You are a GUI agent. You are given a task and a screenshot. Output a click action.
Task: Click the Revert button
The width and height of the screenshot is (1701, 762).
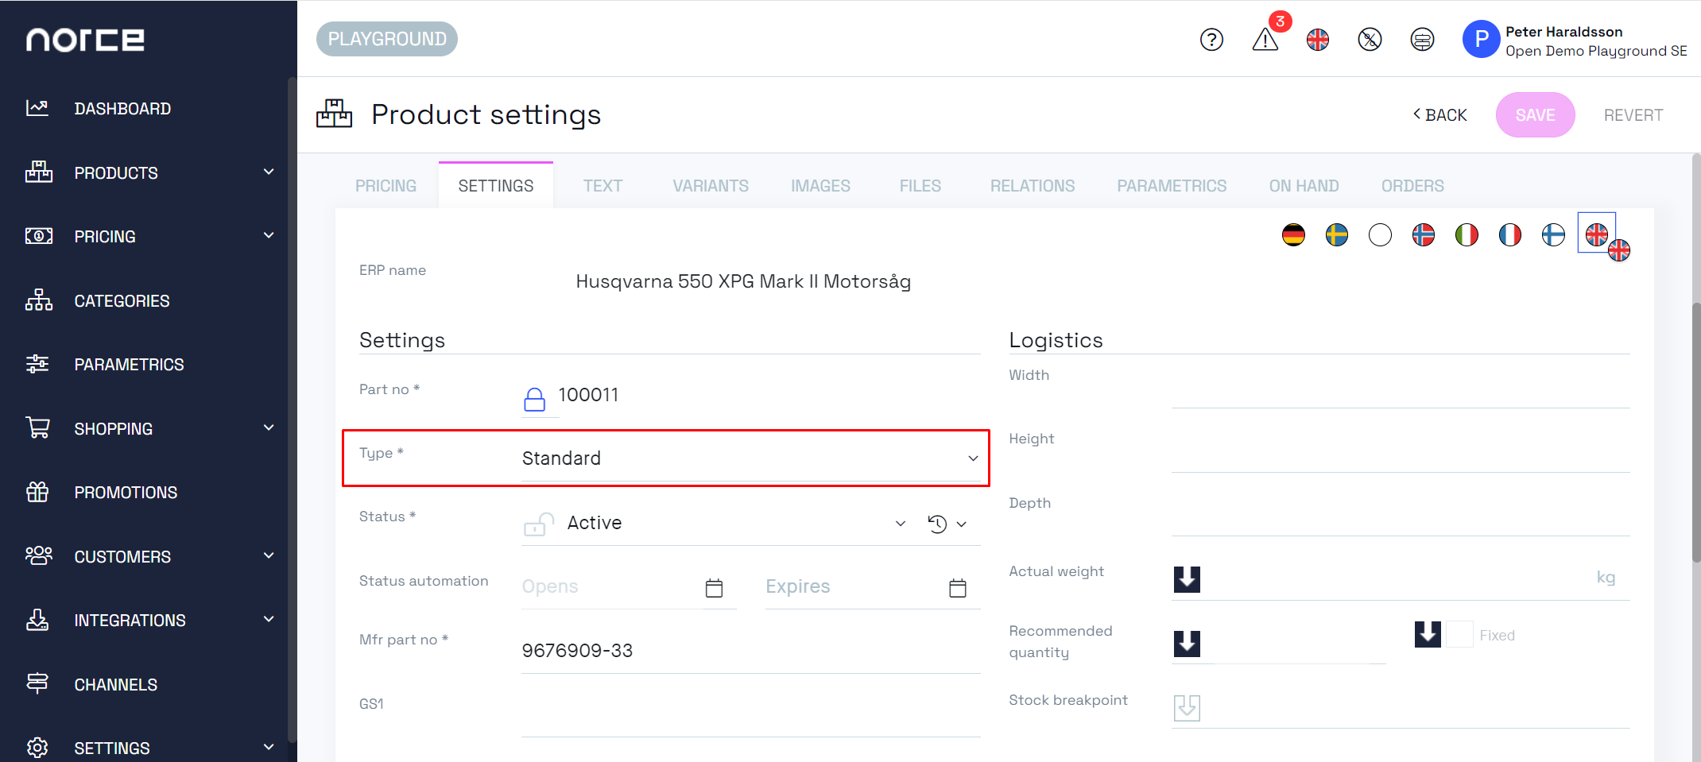1633,115
